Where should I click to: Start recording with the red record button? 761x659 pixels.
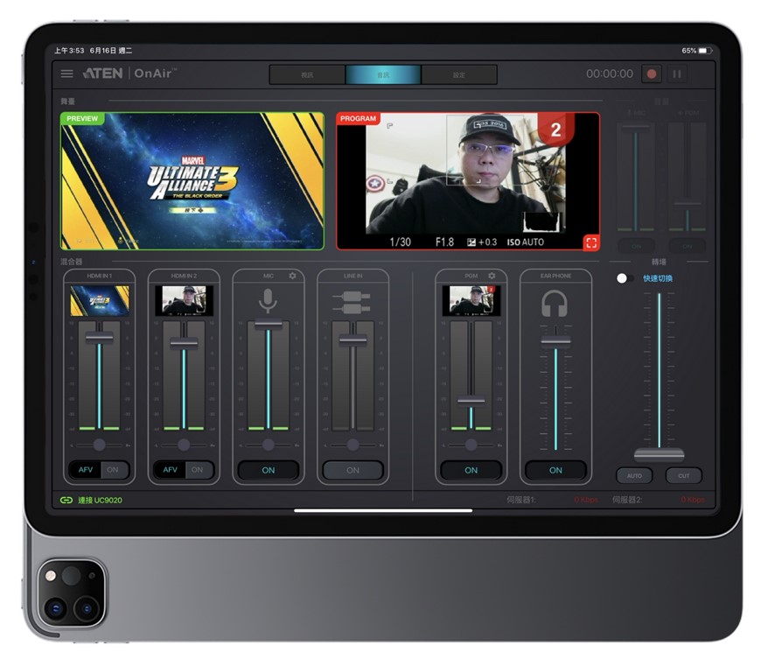[x=651, y=74]
